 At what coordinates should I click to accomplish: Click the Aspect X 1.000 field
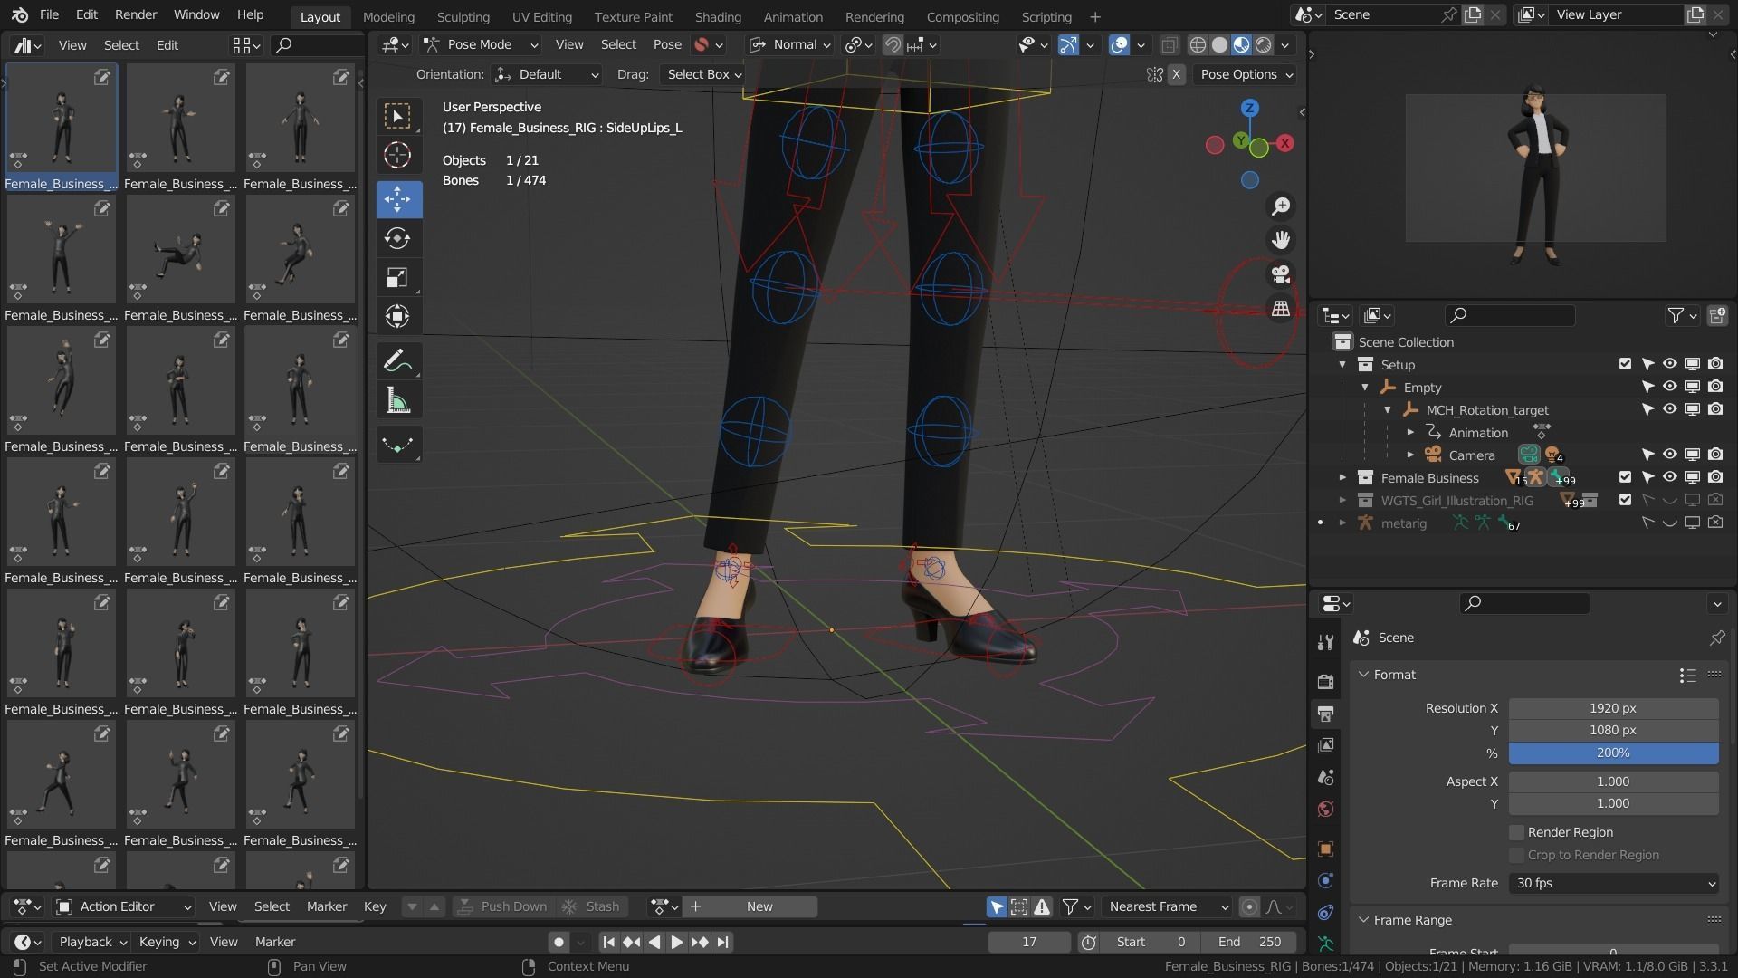tap(1613, 781)
